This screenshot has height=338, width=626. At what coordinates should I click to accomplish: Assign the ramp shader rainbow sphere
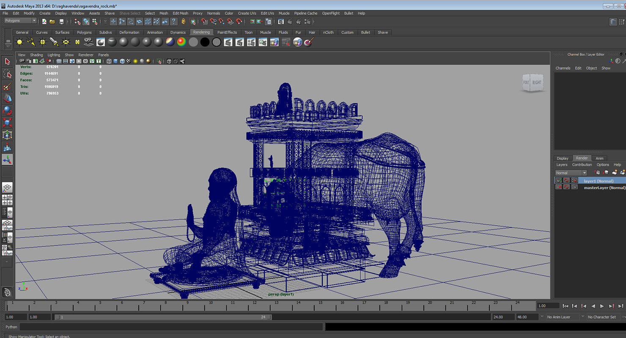pos(181,42)
